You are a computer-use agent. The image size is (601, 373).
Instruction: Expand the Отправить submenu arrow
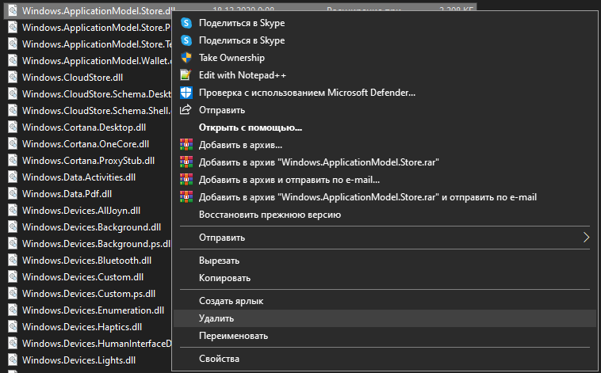coord(586,238)
